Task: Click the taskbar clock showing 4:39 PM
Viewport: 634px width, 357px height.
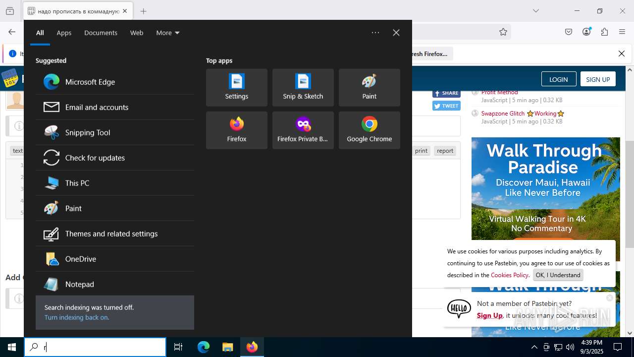Action: click(591, 347)
